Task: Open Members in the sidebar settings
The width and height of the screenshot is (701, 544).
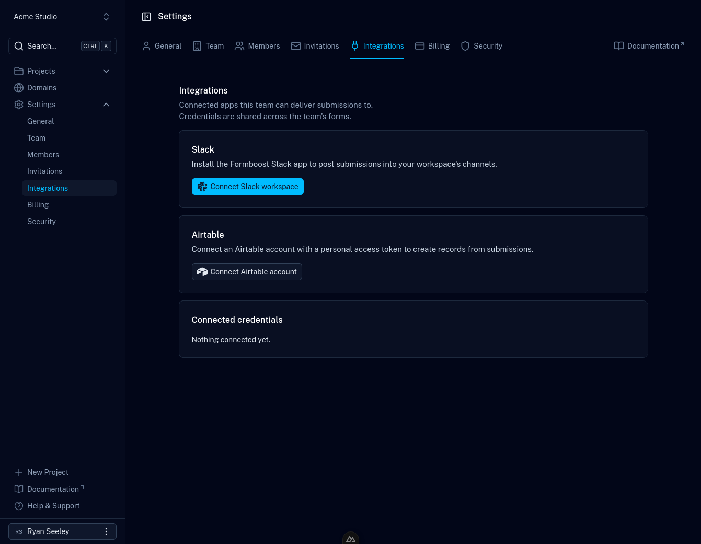Action: click(x=69, y=155)
